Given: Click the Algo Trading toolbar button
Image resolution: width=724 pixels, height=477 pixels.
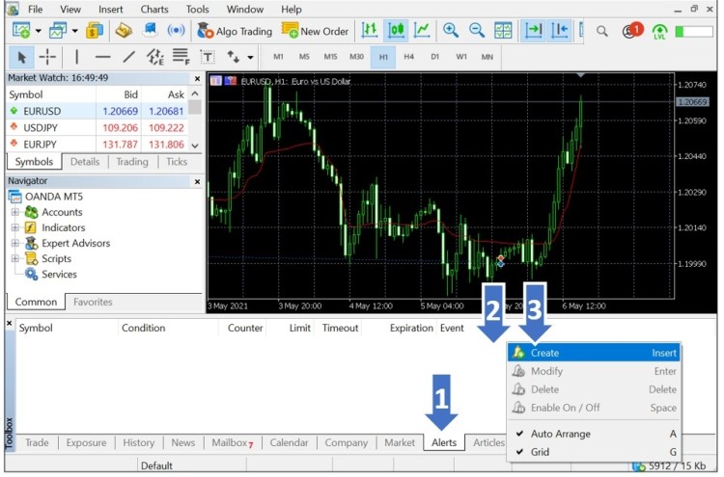Looking at the screenshot, I should click(x=235, y=31).
